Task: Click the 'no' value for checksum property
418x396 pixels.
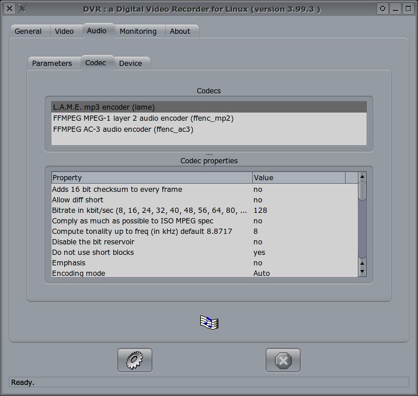Action: [x=258, y=190]
